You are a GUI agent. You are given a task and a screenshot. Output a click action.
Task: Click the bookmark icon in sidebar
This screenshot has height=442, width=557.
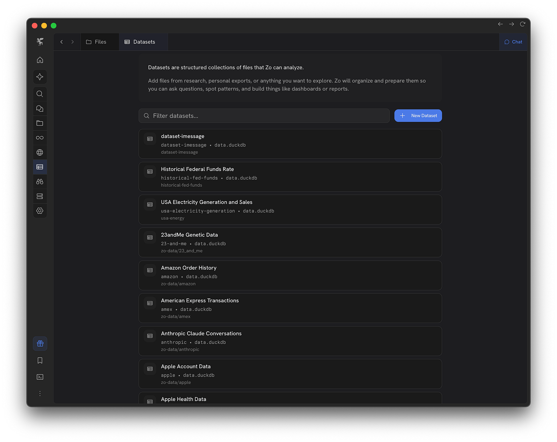coord(40,360)
